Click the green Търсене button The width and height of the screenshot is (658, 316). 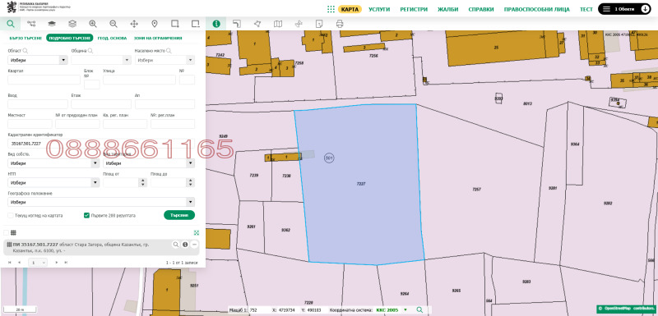179,215
